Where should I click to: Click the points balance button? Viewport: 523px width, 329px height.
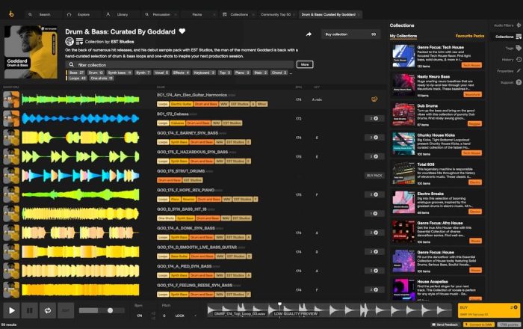coord(509,325)
